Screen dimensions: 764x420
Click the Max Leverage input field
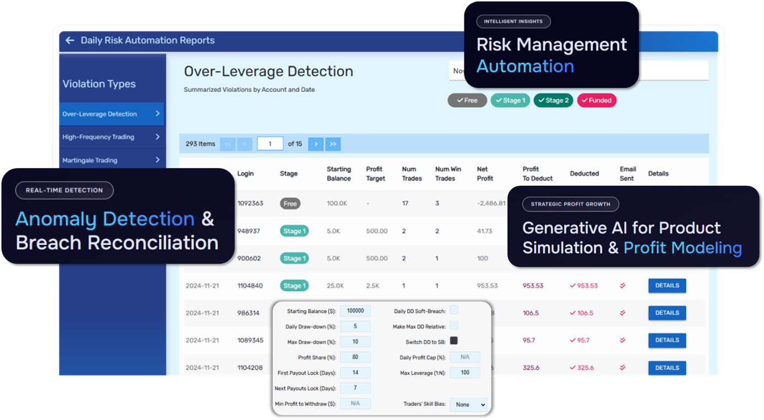point(465,373)
